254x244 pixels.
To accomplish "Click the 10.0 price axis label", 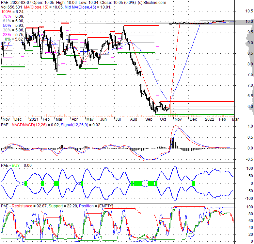I will 249,22.
